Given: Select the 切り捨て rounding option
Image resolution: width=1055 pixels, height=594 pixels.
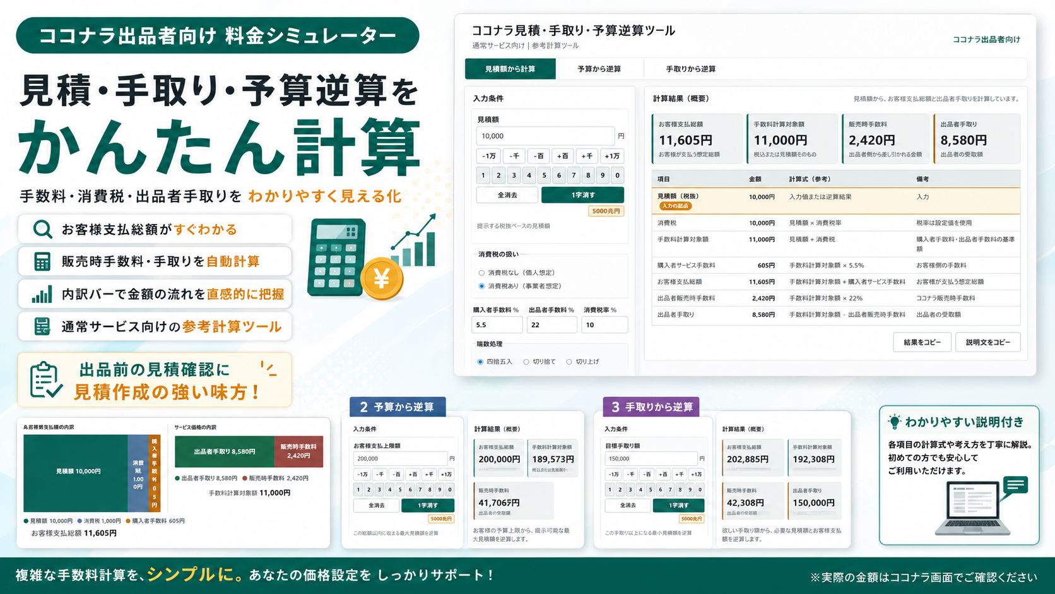Looking at the screenshot, I should point(526,362).
